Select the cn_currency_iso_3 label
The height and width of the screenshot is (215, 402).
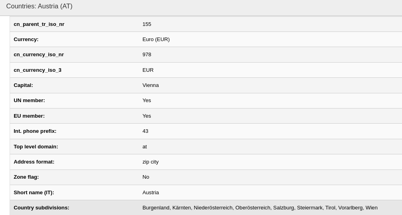(38, 70)
